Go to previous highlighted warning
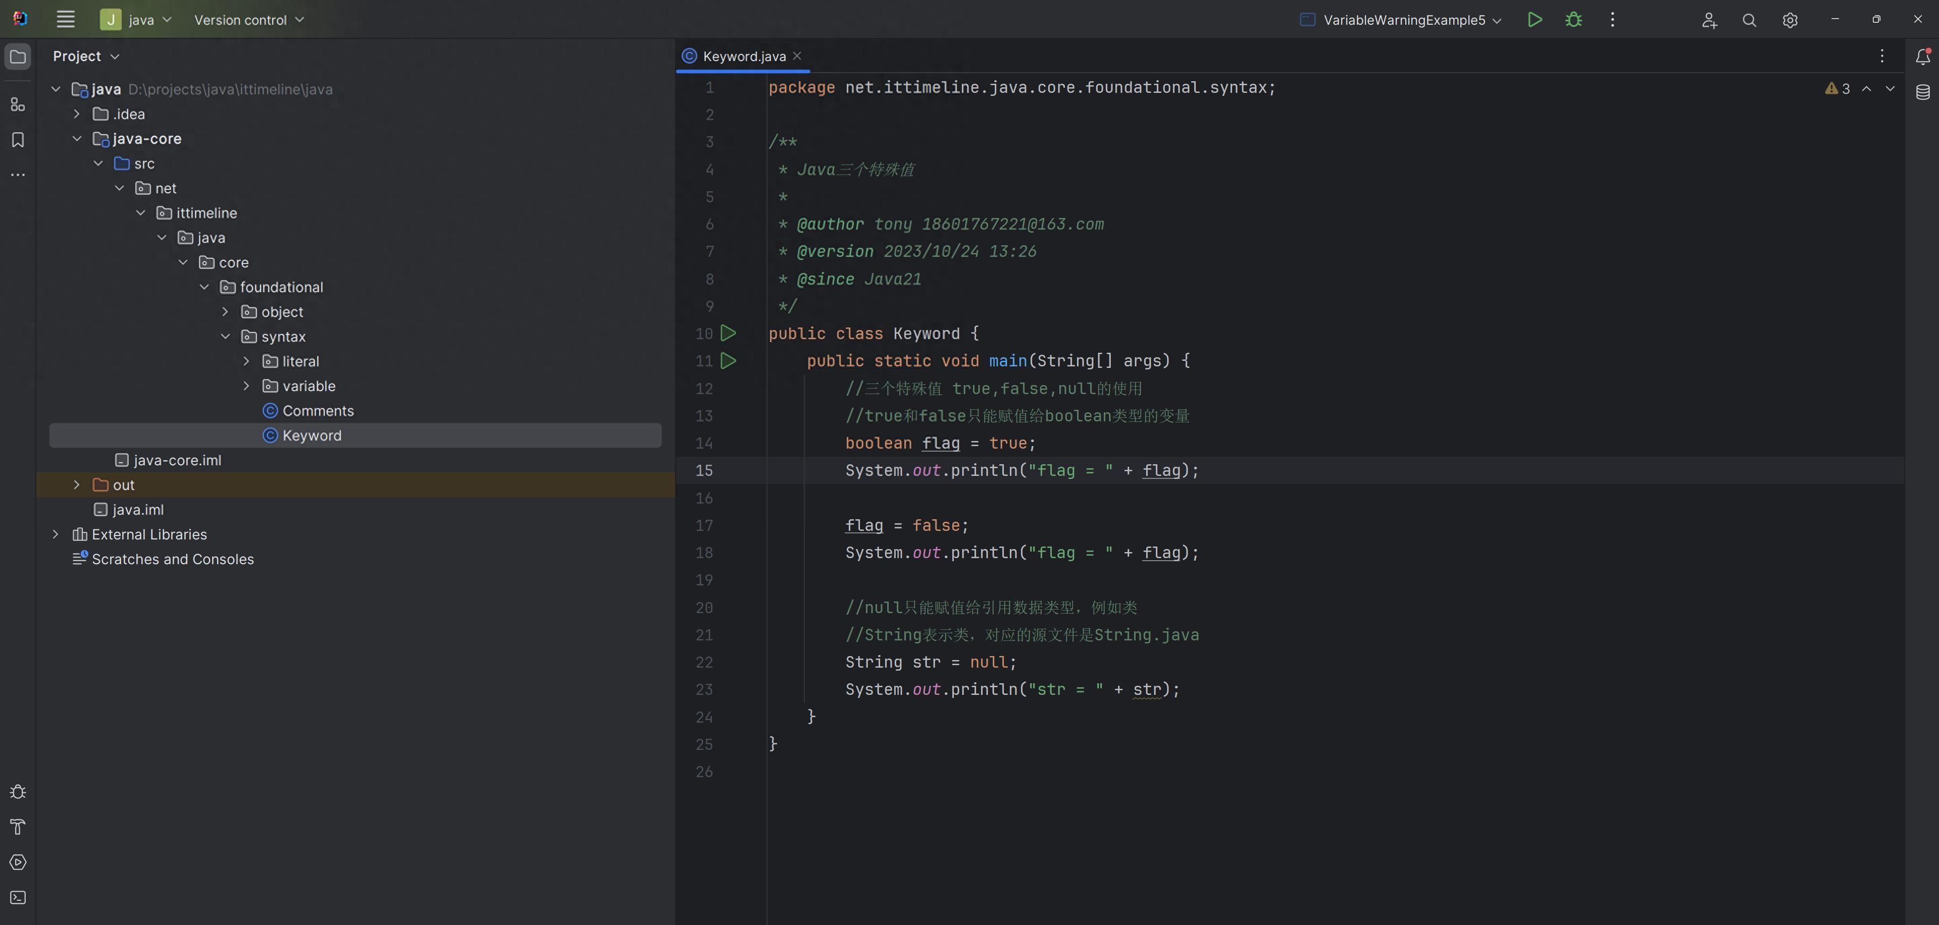This screenshot has width=1939, height=925. tap(1867, 89)
